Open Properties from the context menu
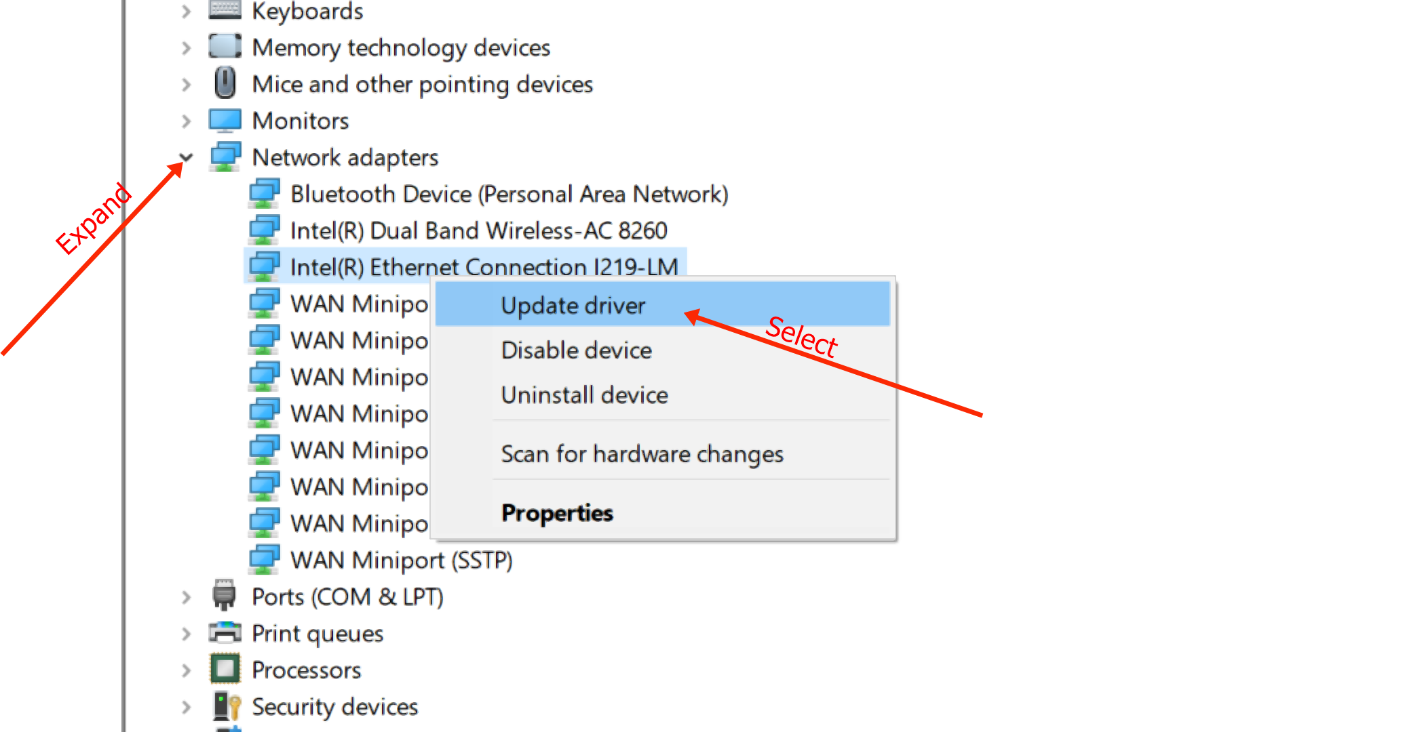 [557, 513]
